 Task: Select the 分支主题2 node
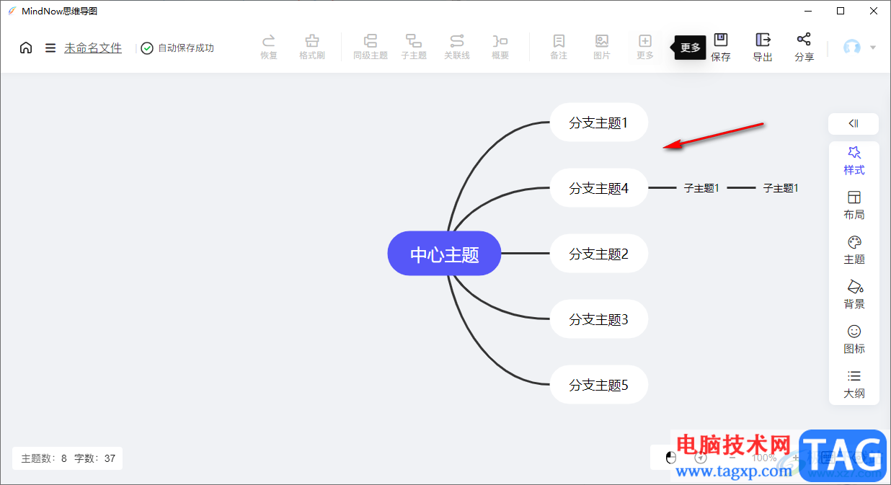[599, 254]
